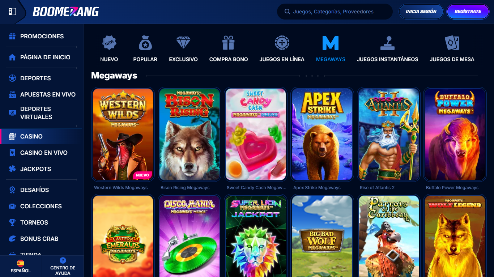Select the Juegos Instantáneos category label
This screenshot has height=277, width=494.
(388, 59)
